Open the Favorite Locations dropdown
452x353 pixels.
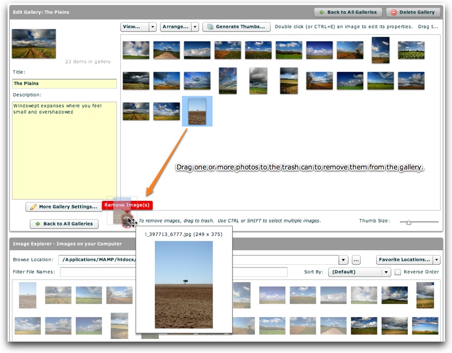coord(408,260)
